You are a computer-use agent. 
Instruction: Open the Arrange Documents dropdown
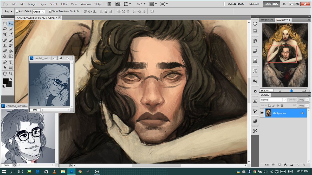pos(154,4)
